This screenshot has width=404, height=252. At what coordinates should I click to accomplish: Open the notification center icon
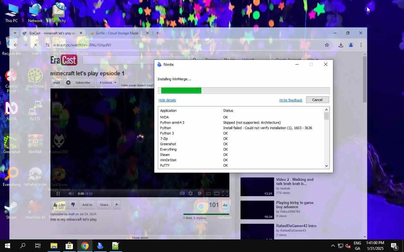click(x=394, y=246)
